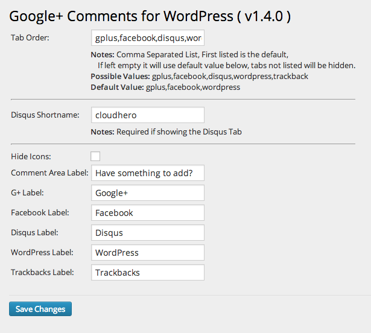Click the note 'Required if showing the Disqus Tab'

[166, 132]
